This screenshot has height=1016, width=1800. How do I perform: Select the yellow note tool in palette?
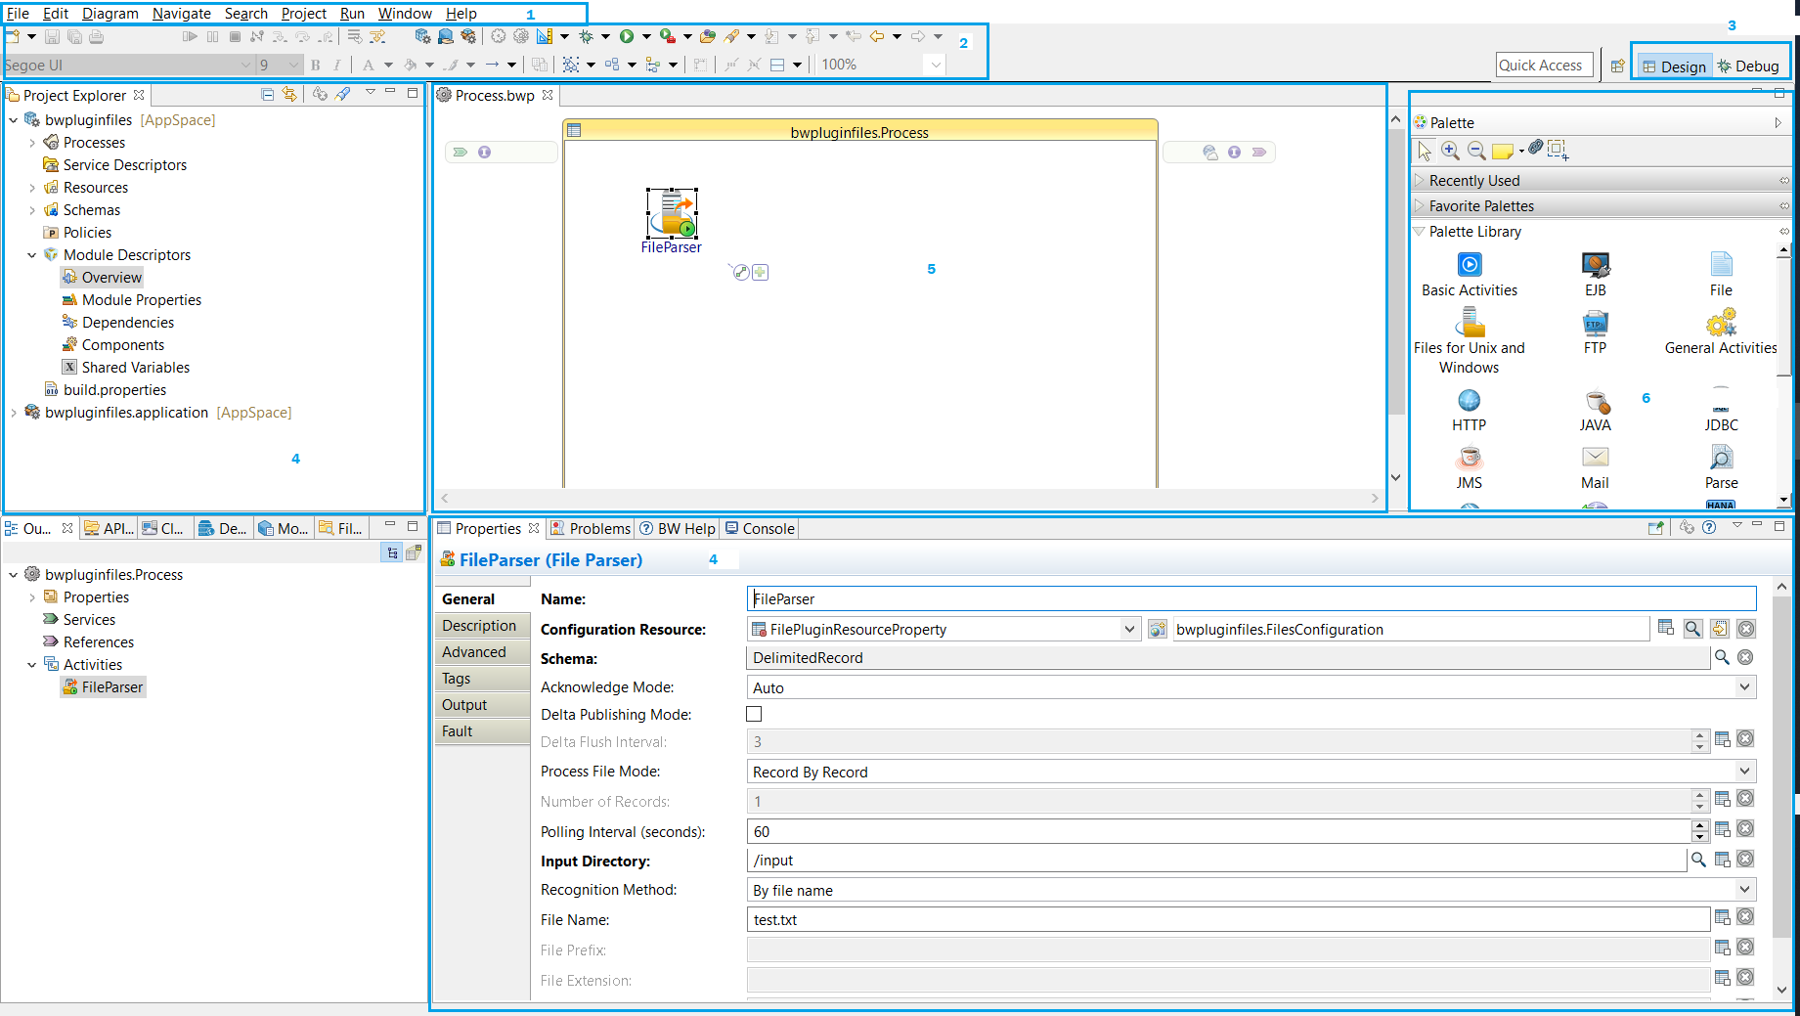pyautogui.click(x=1503, y=151)
